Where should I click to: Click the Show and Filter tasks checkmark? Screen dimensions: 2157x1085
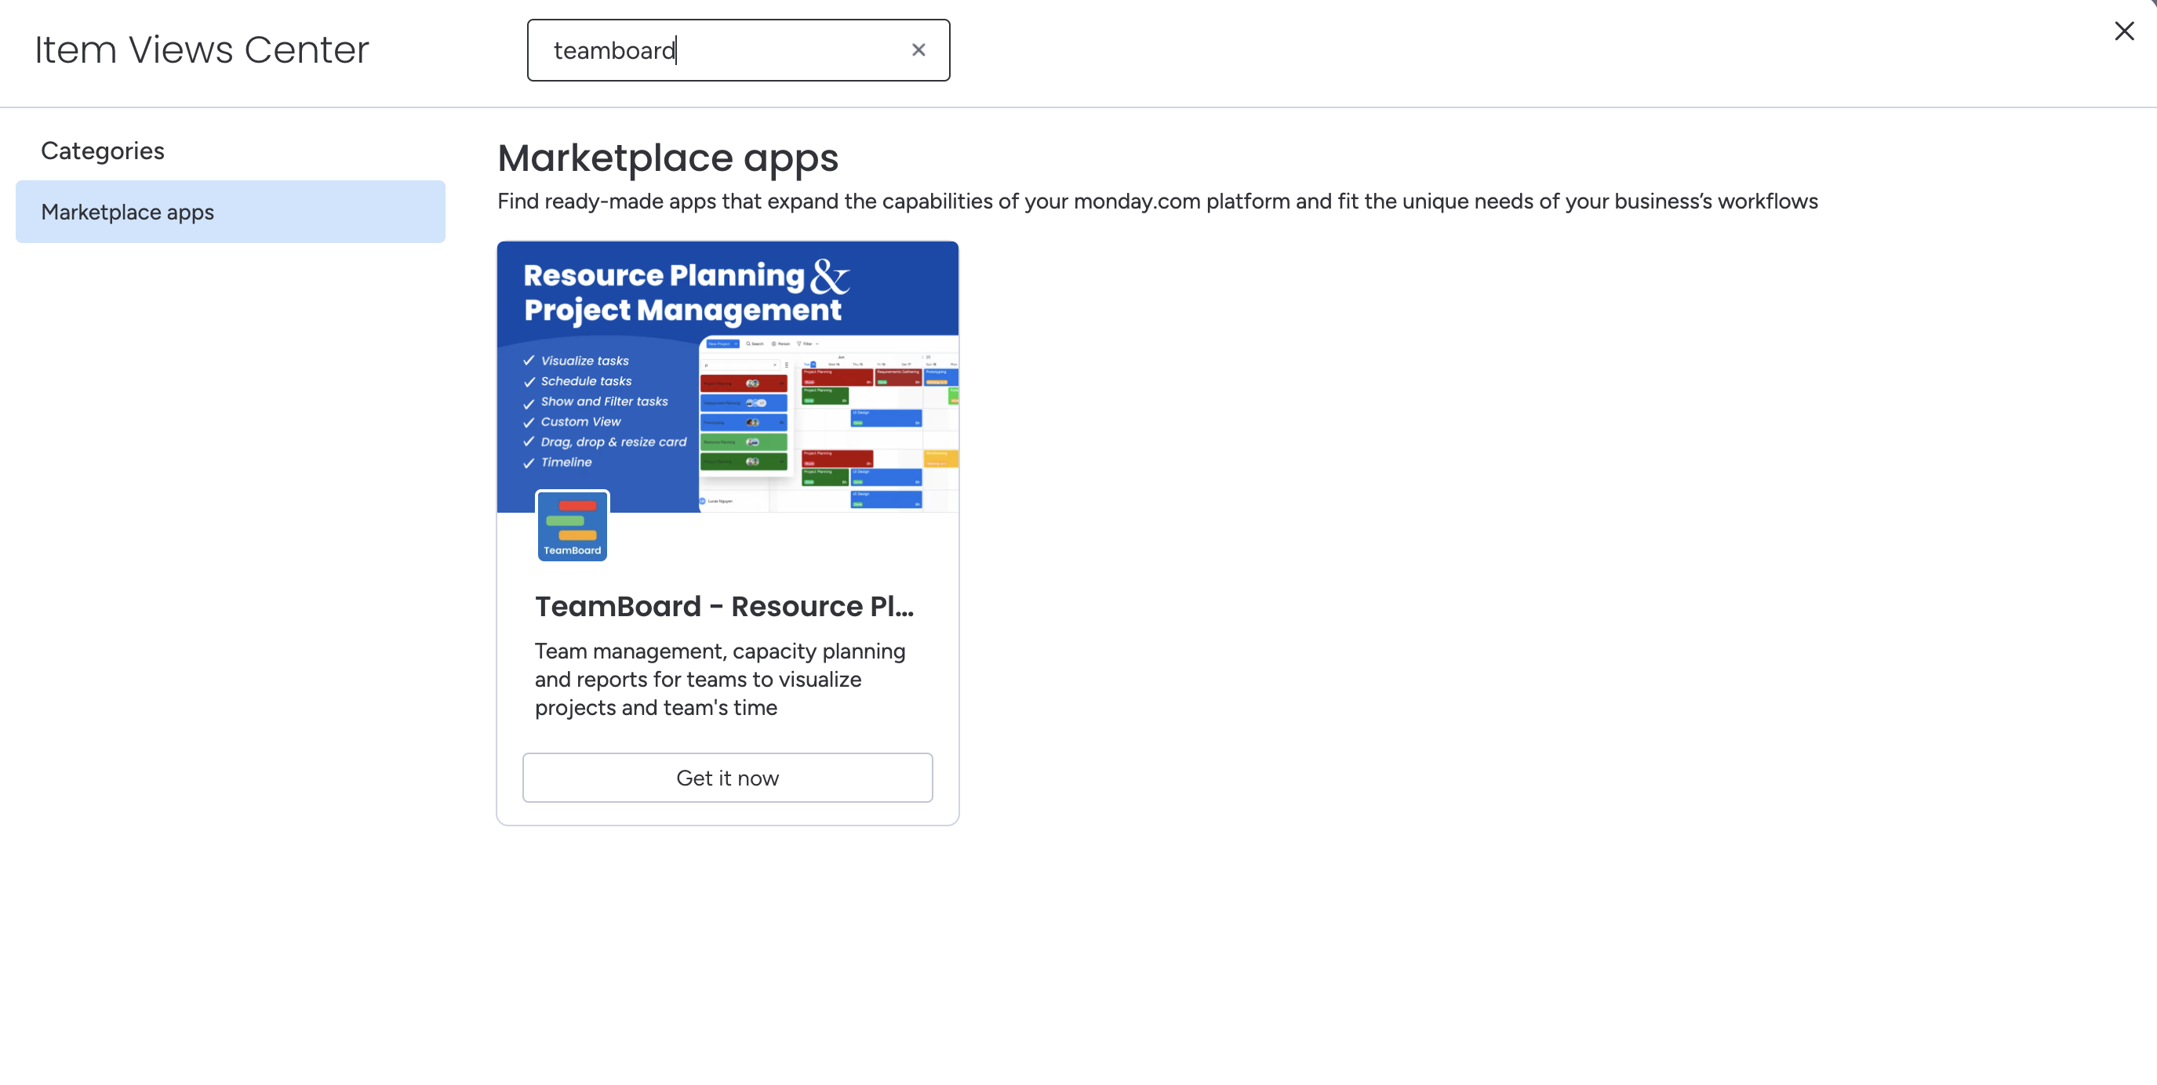point(529,403)
